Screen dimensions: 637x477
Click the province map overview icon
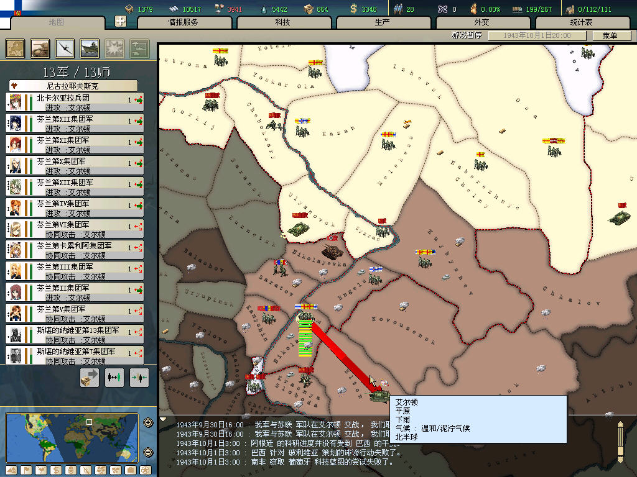click(x=16, y=48)
